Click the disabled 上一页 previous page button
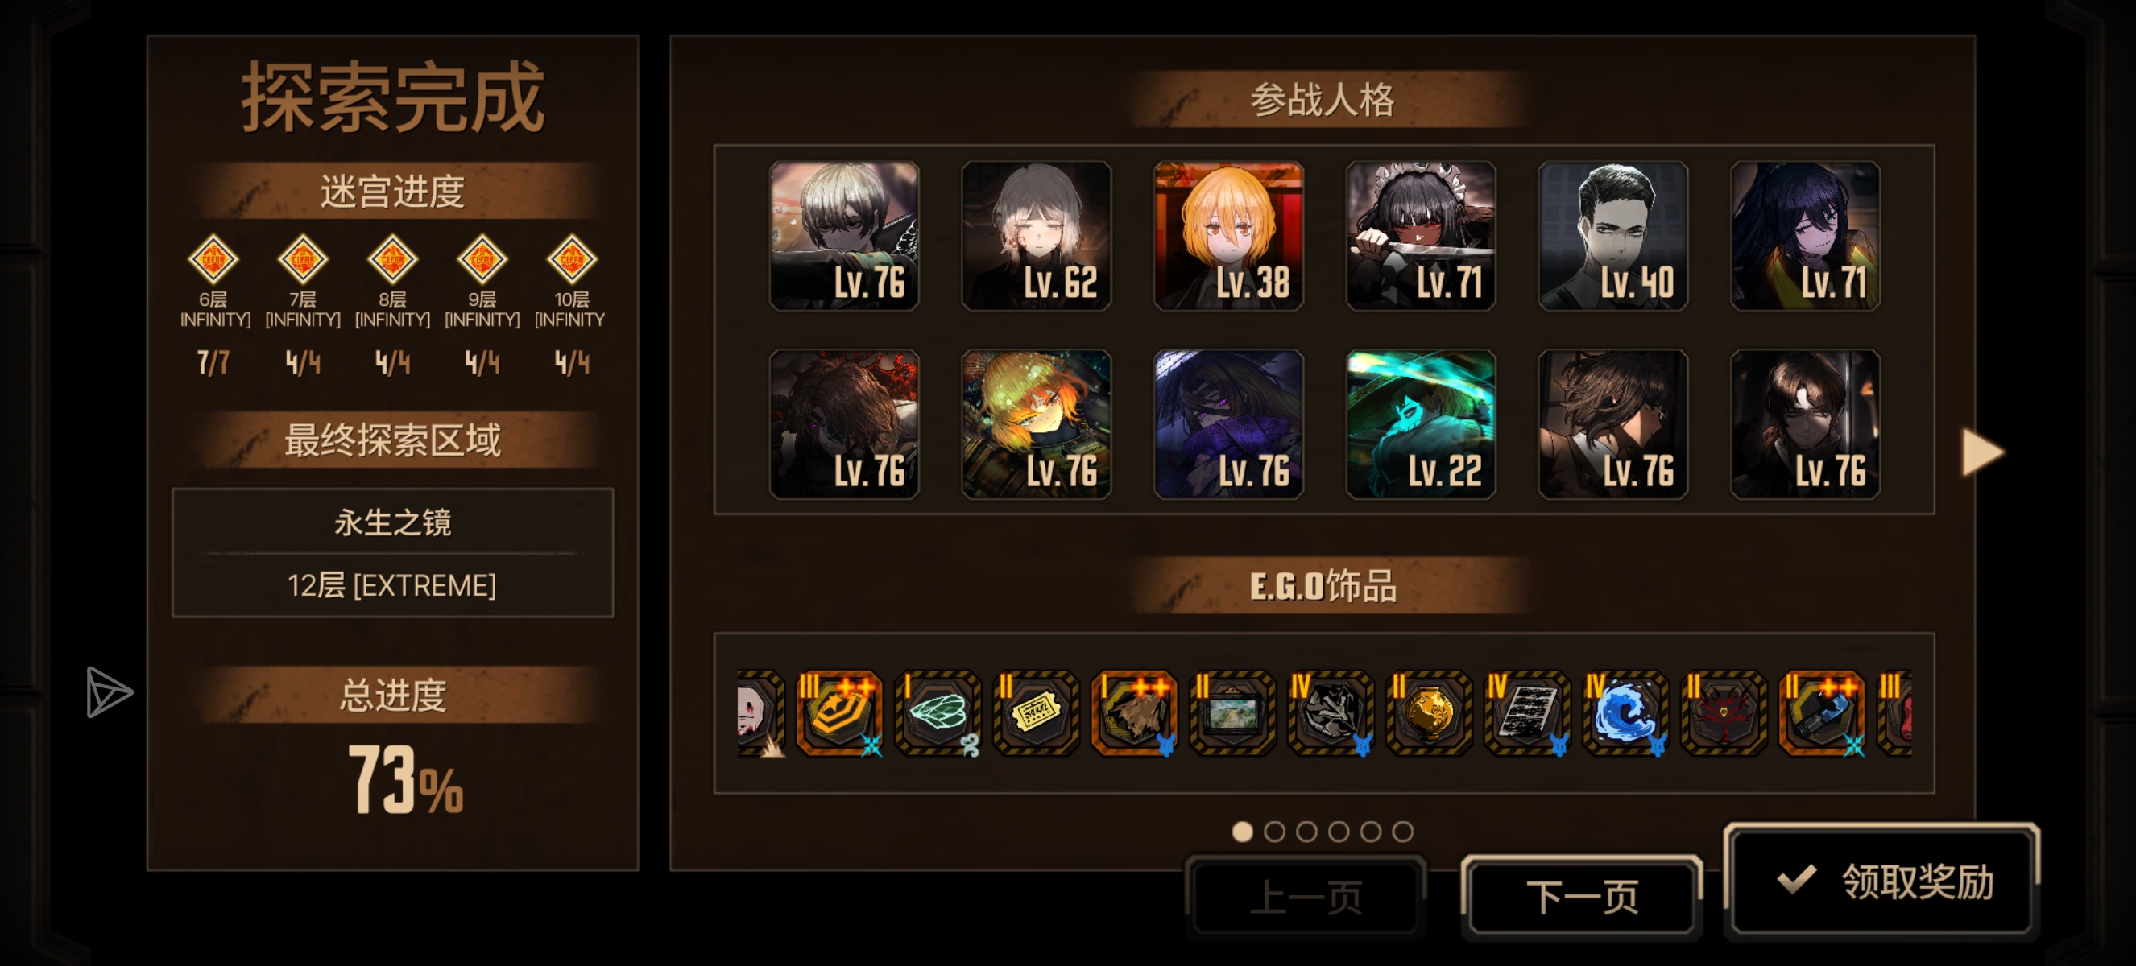The height and width of the screenshot is (966, 2136). tap(1305, 897)
